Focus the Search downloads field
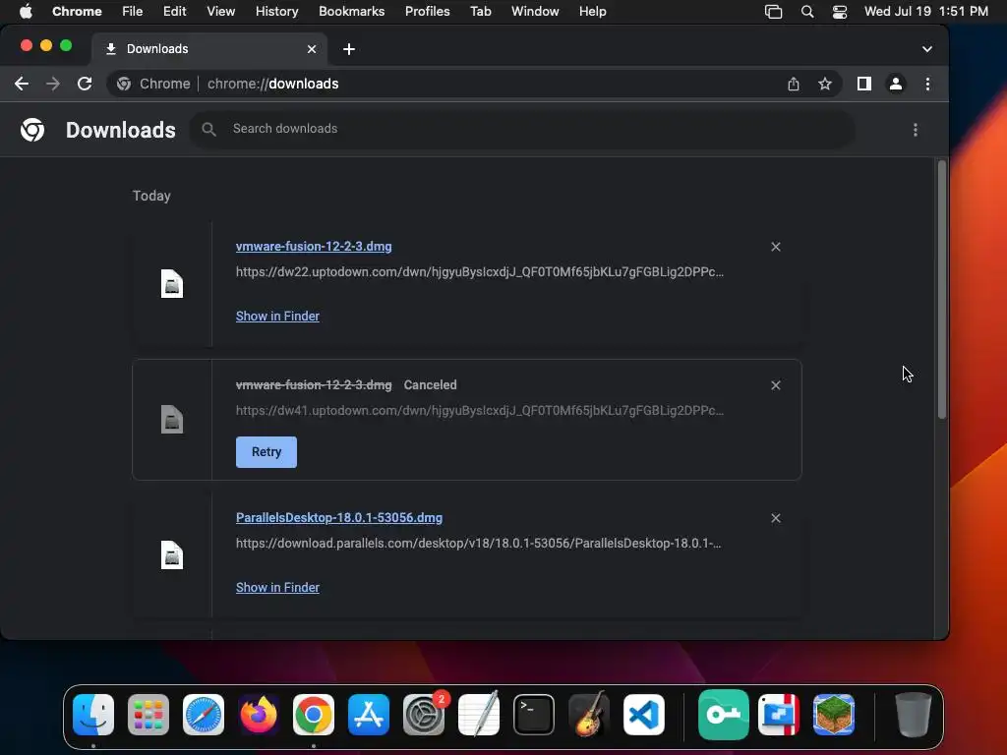Image resolution: width=1007 pixels, height=755 pixels. click(522, 129)
